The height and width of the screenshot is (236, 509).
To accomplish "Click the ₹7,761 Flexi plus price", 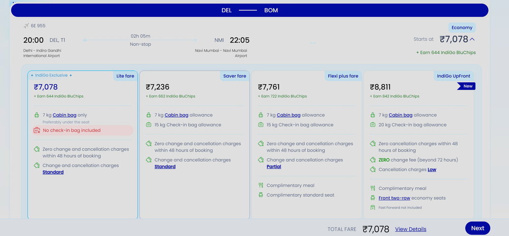I will (269, 87).
